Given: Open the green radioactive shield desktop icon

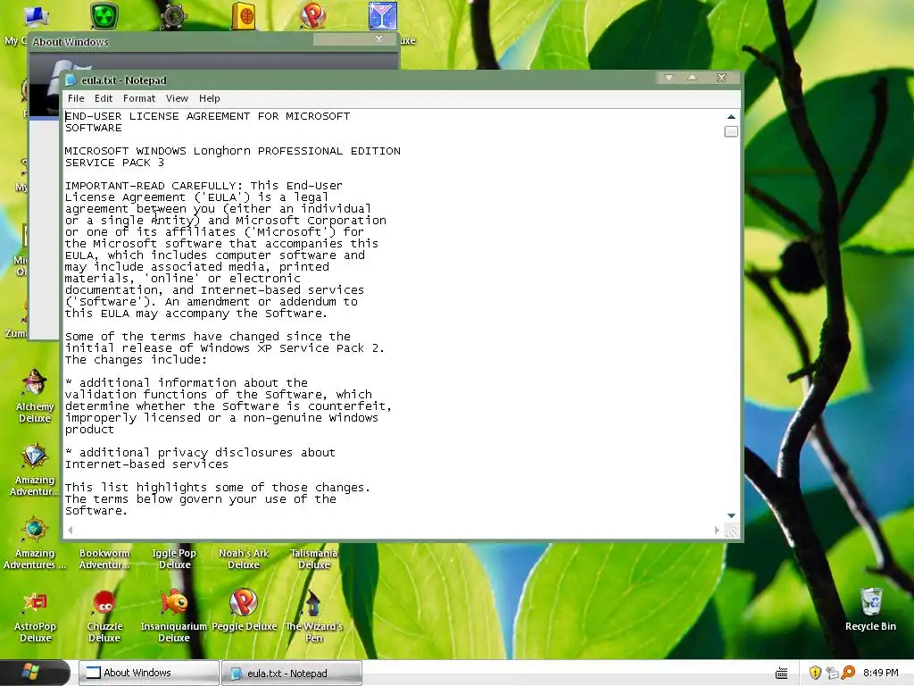Looking at the screenshot, I should pos(104,15).
